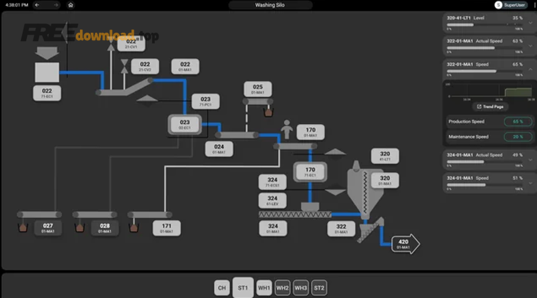Switch to the WH3 page tab
This screenshot has width=537, height=298.
point(301,288)
